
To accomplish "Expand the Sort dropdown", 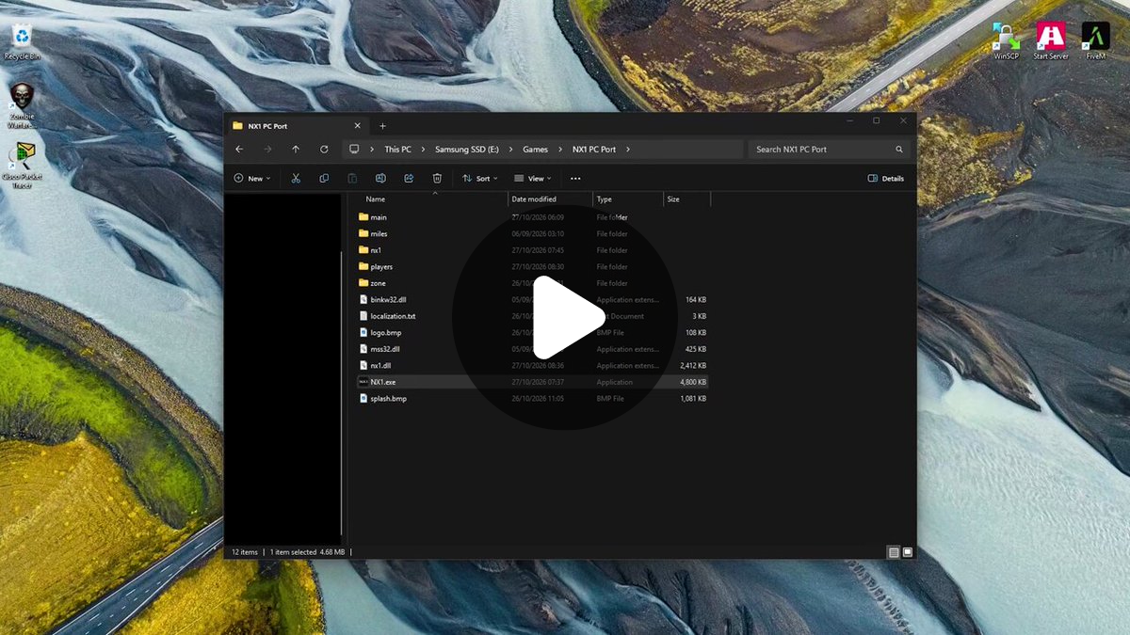I will (x=480, y=178).
